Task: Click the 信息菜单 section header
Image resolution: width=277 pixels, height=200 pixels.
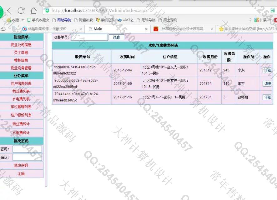Action: click(21, 37)
